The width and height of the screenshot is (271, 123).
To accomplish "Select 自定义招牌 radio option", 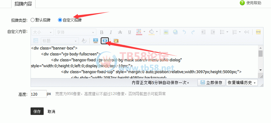I will [60, 20].
